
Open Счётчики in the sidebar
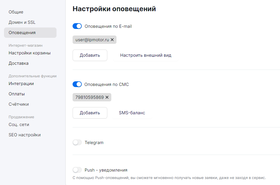point(19,104)
